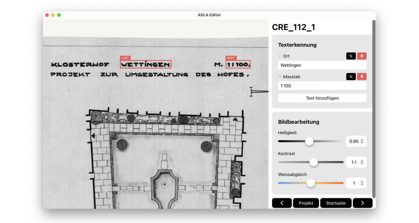Click the Weissabgleich color slider handle

click(x=311, y=183)
